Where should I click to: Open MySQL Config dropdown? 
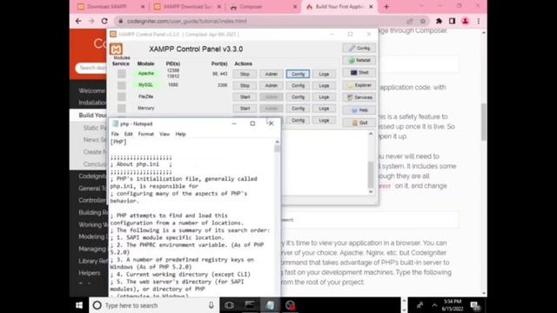click(x=298, y=85)
